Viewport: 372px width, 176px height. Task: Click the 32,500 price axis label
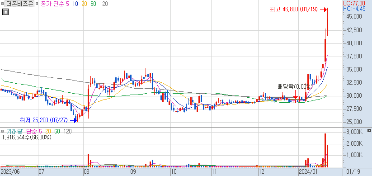(x=354, y=83)
